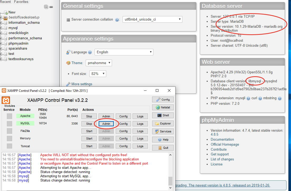Viewport: 291px width, 191px height.
Task: Click the wrench icon beside More settings
Action: (x=68, y=84)
